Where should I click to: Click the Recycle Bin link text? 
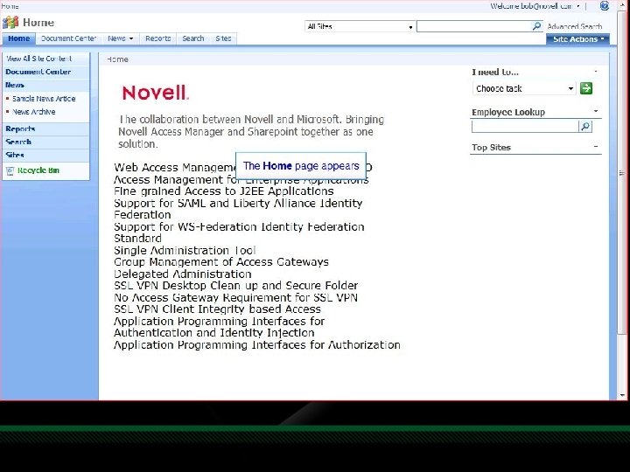(38, 170)
